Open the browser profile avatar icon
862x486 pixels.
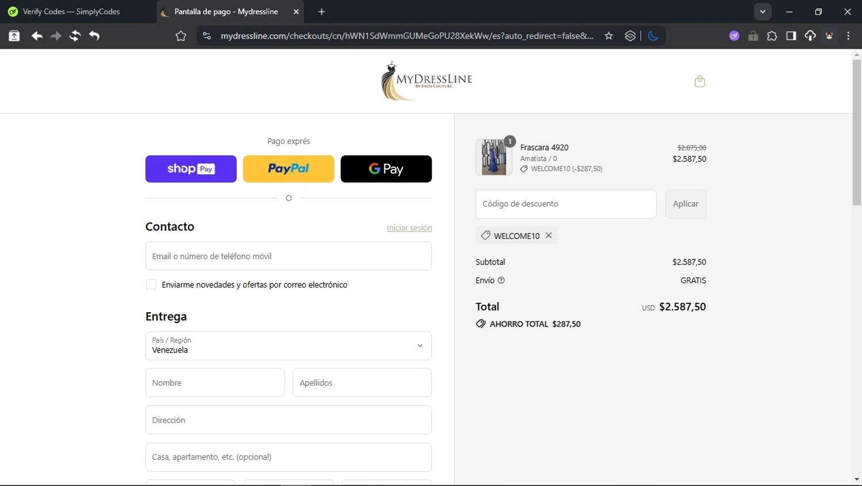[x=829, y=36]
